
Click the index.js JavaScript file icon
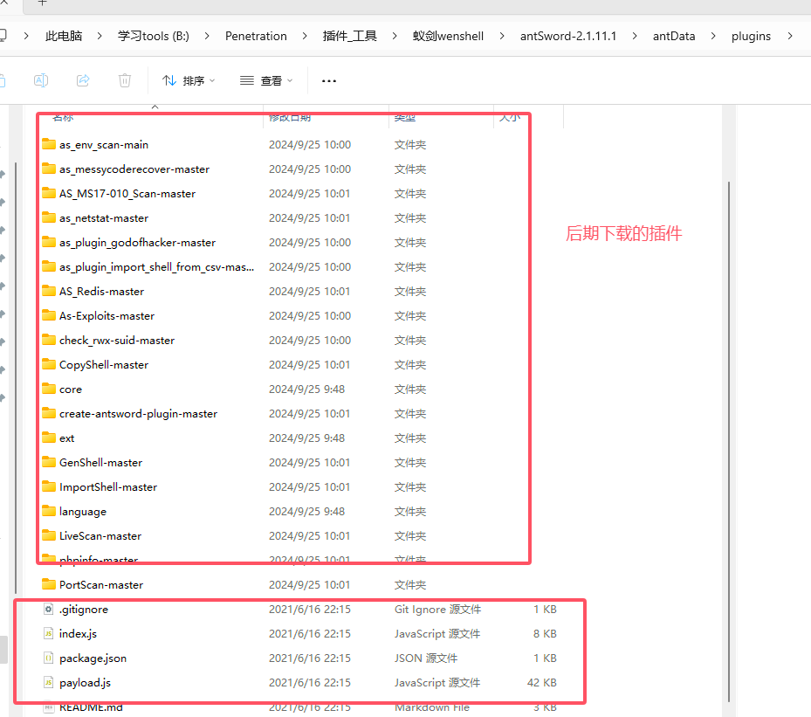click(x=49, y=634)
